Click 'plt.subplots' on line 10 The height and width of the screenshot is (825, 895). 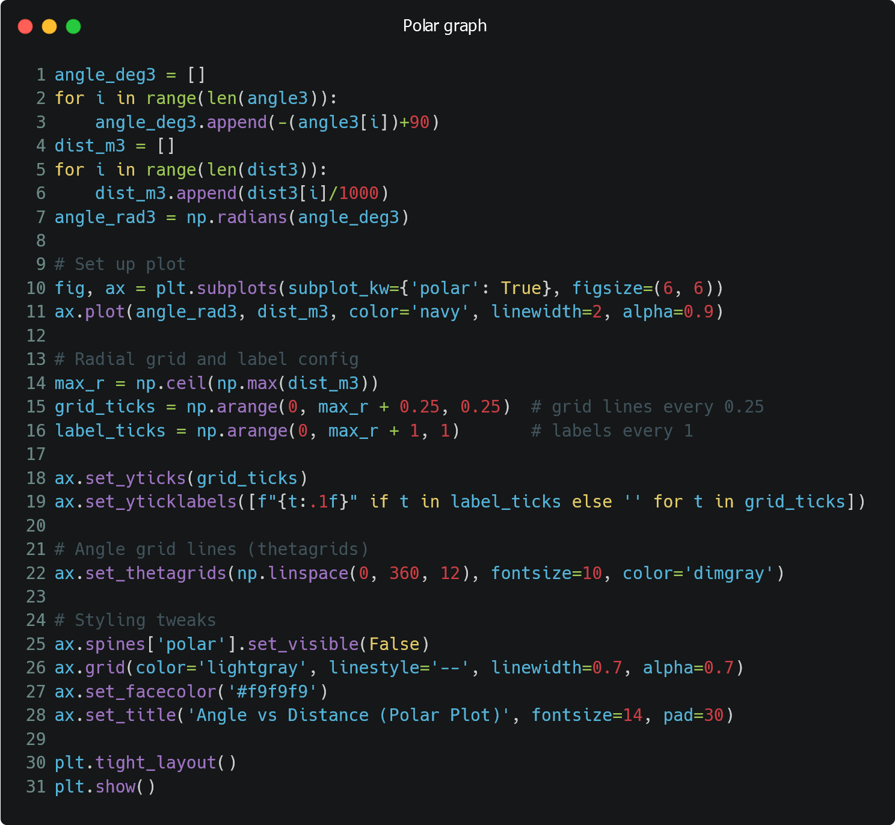217,289
